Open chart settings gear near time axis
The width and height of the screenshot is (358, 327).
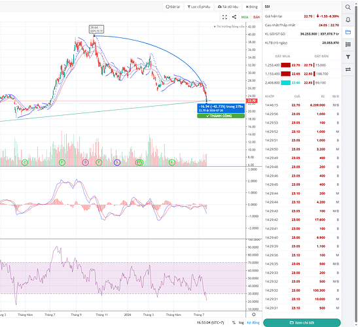tap(254, 315)
